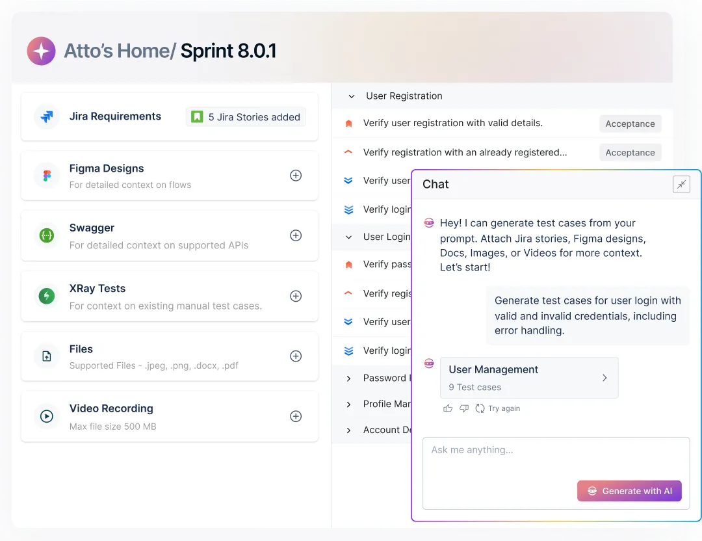
Task: Give a thumbs up to the generated result
Action: pos(447,408)
